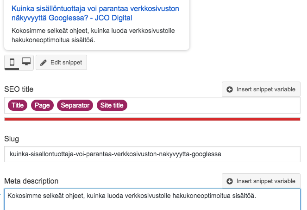The image size is (307, 210).
Task: Click plus icon in SEO title's insert button
Action: click(230, 89)
